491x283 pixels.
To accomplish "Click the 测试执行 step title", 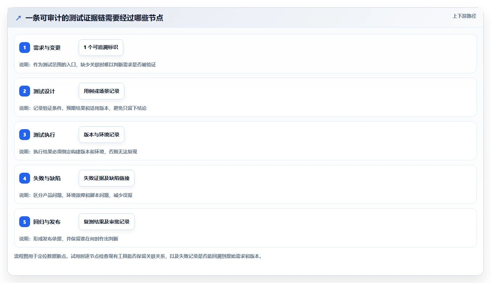I will click(x=44, y=135).
